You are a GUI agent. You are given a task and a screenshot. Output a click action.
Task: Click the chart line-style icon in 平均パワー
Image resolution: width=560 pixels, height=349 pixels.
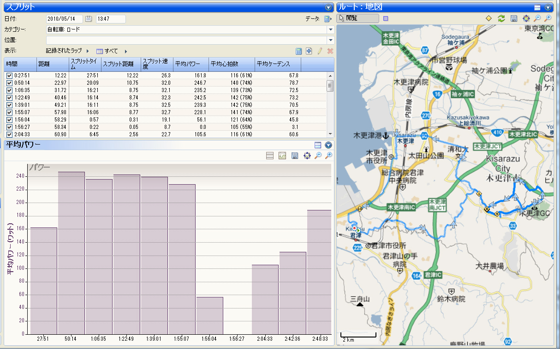click(x=282, y=156)
